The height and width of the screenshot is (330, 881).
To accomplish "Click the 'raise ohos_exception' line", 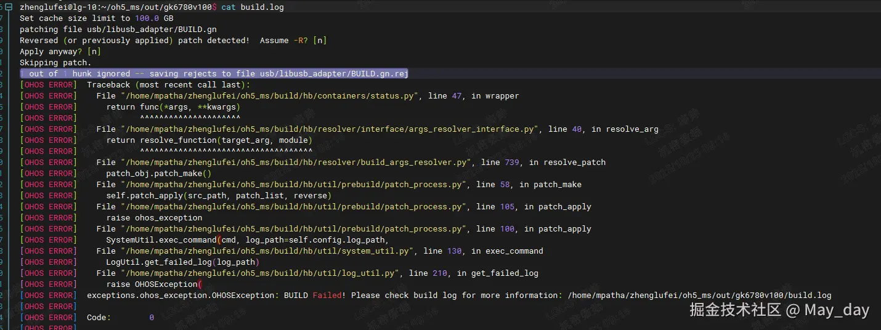I will (x=154, y=218).
